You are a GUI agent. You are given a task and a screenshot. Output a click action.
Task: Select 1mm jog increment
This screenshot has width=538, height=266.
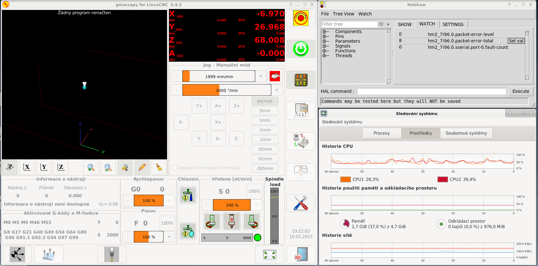coord(265,120)
